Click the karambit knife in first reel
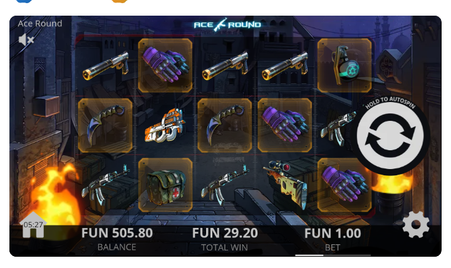The height and width of the screenshot is (268, 451). (105, 125)
